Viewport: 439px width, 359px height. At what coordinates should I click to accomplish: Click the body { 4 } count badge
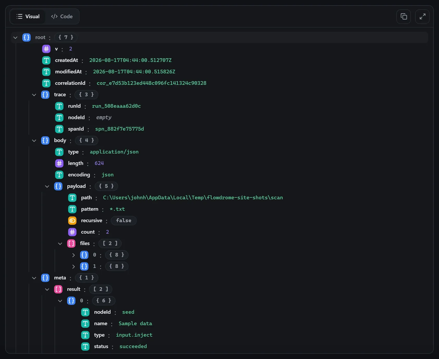coord(87,140)
